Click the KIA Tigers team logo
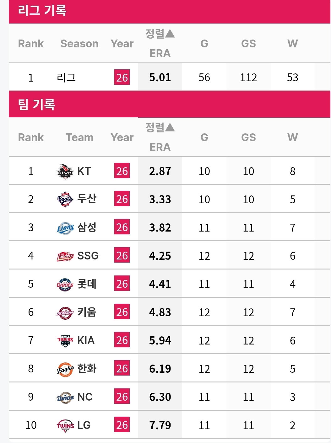This screenshot has height=443, width=331. [x=65, y=341]
